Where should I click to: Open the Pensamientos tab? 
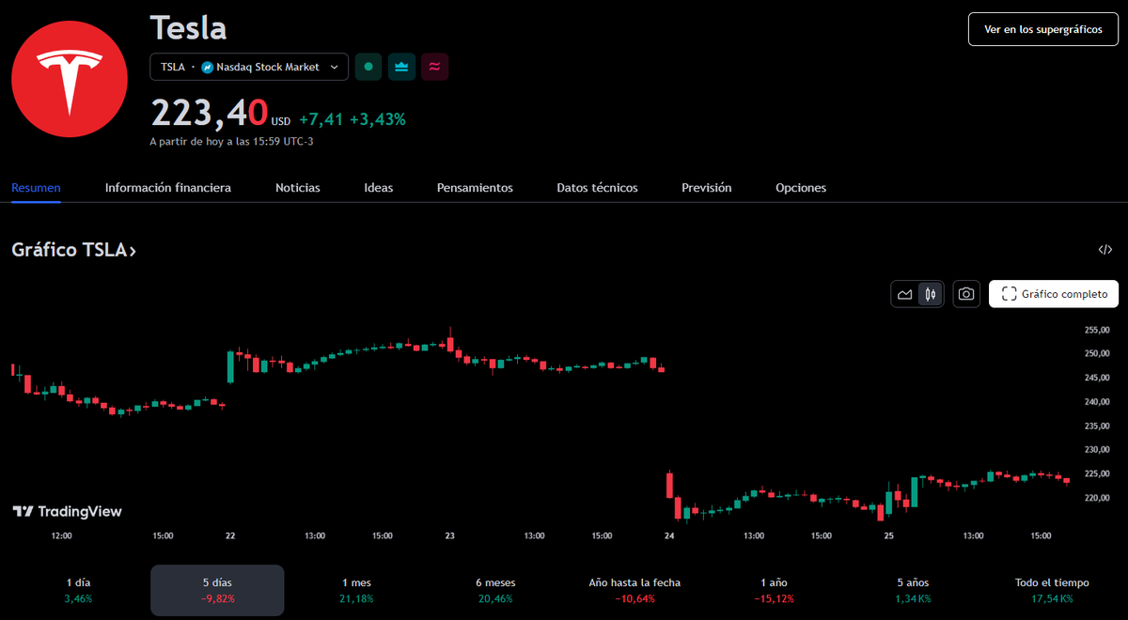click(x=475, y=188)
